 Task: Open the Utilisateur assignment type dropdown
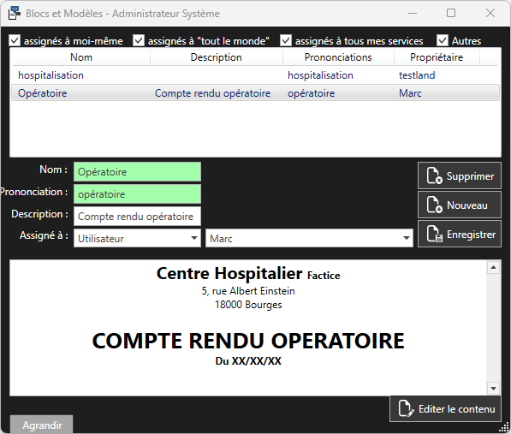(x=137, y=238)
